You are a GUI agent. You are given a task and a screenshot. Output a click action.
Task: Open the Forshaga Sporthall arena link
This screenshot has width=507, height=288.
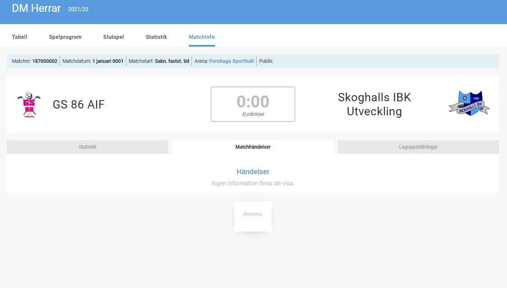pos(231,61)
